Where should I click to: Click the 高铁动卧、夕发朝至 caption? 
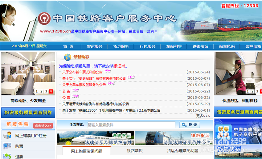[x=28, y=101]
